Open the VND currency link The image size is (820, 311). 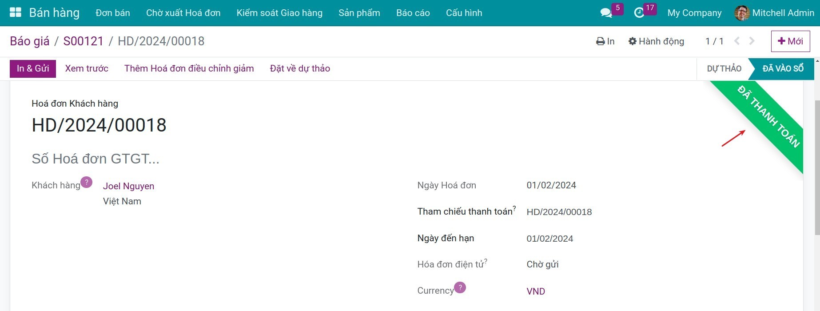pos(536,291)
